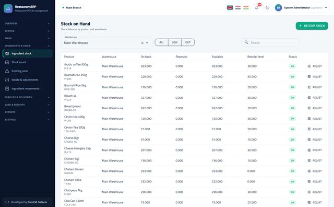
Task: Click adjust icon for Chickpeas 1kg
Action: coord(309,192)
